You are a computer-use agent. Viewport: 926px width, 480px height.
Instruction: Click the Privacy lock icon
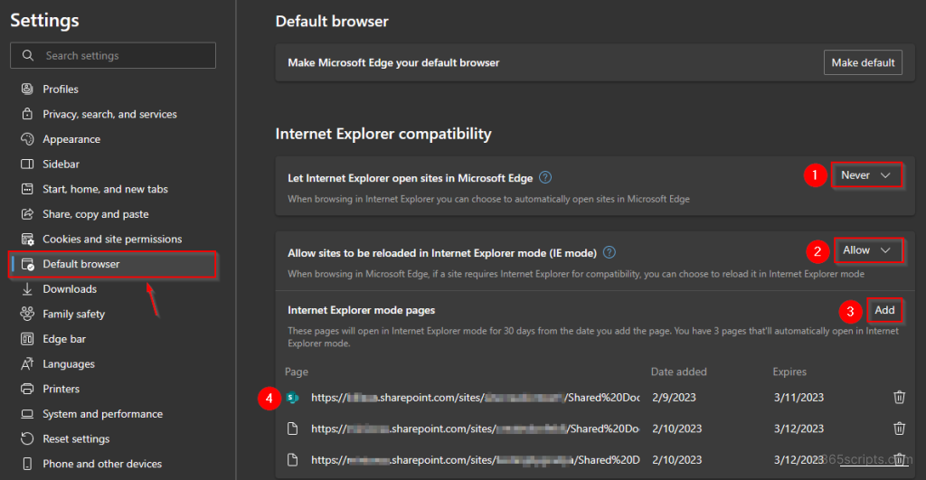tap(27, 114)
